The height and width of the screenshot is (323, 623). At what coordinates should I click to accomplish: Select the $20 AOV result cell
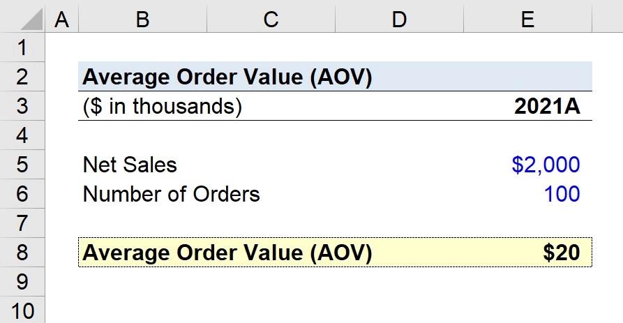click(x=562, y=253)
